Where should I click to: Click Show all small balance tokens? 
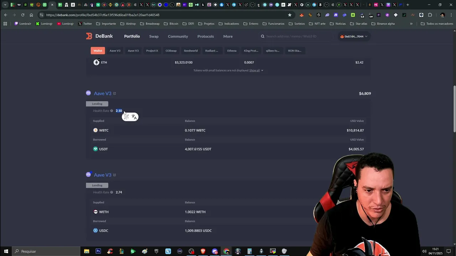[x=254, y=70]
